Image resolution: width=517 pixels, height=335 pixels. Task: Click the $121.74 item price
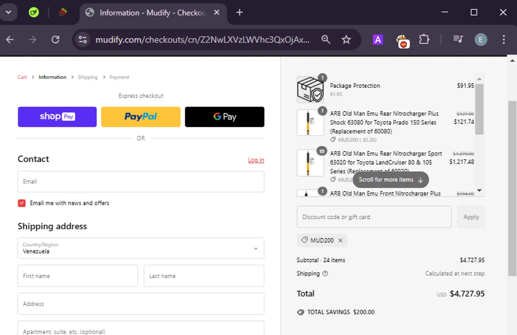click(464, 122)
